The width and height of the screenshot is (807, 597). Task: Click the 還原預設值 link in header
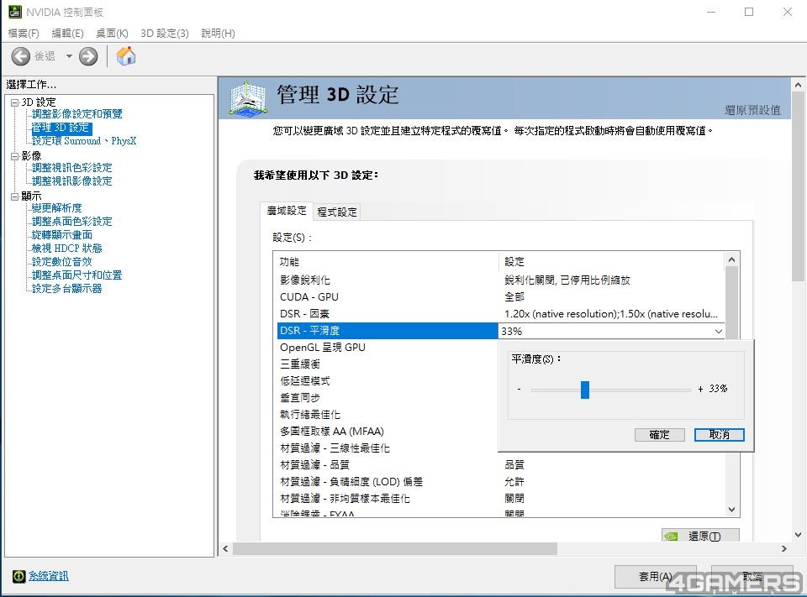click(x=752, y=109)
